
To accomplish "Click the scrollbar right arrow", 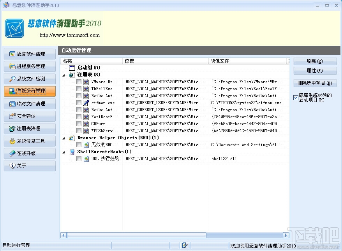I will tap(286, 235).
